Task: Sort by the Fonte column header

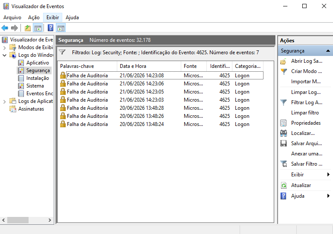Action: click(x=194, y=66)
